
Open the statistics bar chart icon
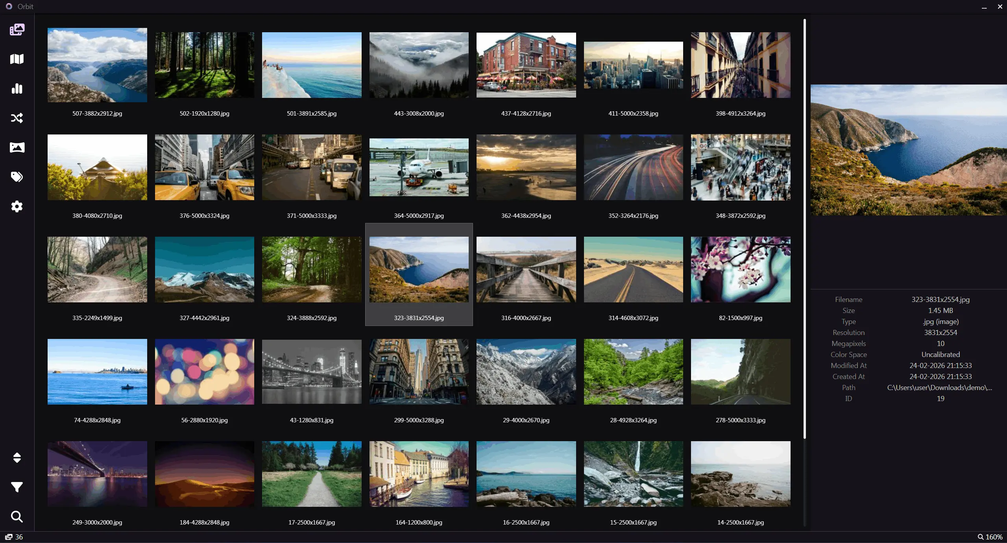17,88
